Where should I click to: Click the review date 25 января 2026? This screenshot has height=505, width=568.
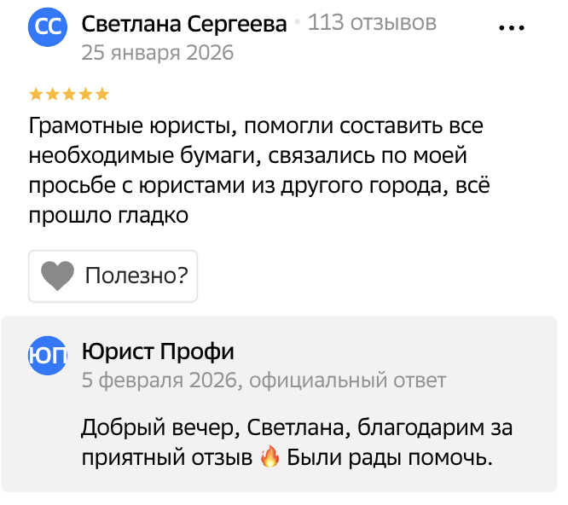[158, 52]
